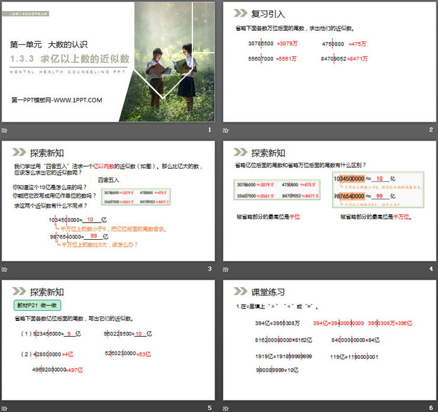Click the animation star icon under slide 1

(x=5, y=130)
